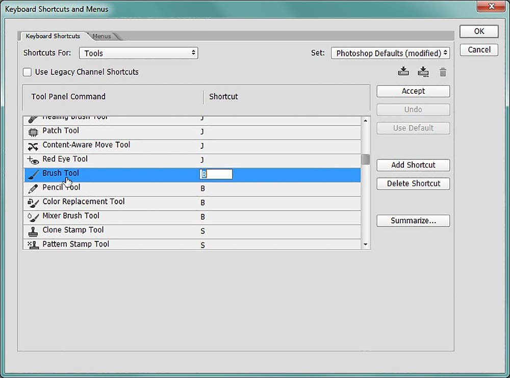Click the tool list scrollbar thumb
Screen dimensions: 510x378
366,159
